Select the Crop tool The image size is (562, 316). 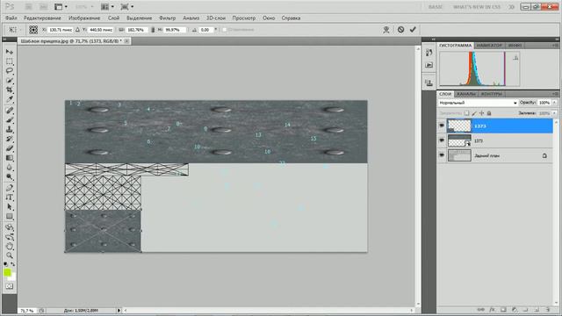pyautogui.click(x=10, y=90)
